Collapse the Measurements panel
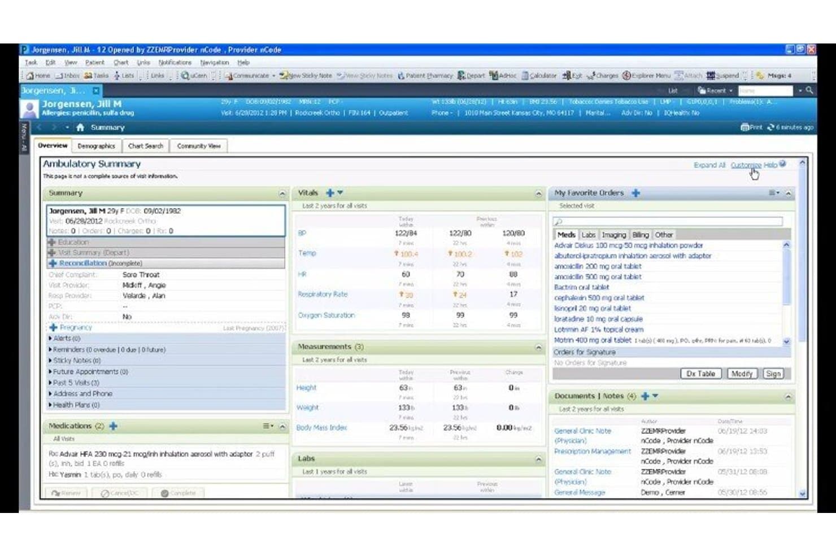This screenshot has width=836, height=557. click(x=538, y=348)
